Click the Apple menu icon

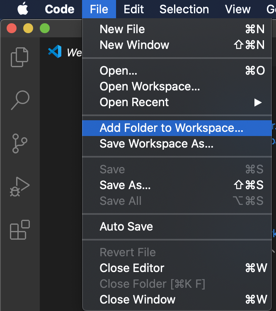click(x=23, y=9)
